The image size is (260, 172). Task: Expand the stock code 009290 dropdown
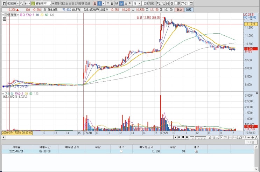tap(18, 3)
